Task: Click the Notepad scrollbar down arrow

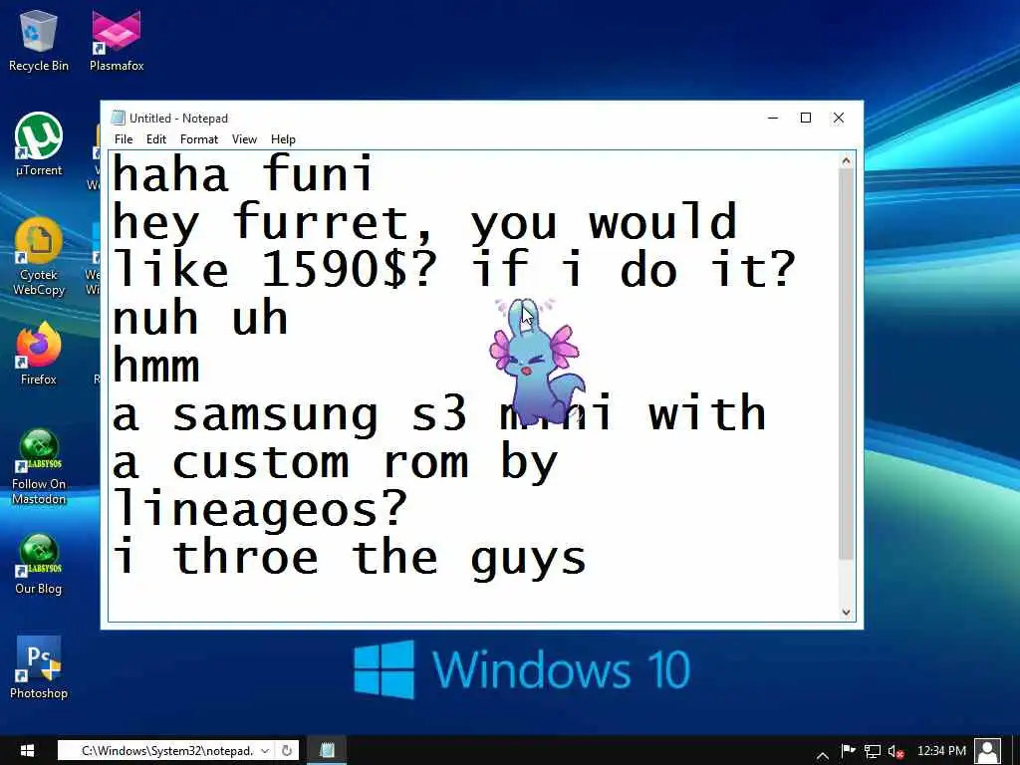Action: (x=847, y=612)
